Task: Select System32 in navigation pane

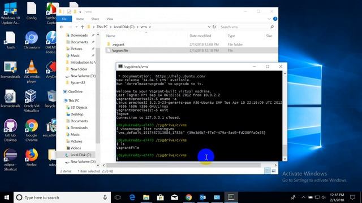Action: click(78, 83)
